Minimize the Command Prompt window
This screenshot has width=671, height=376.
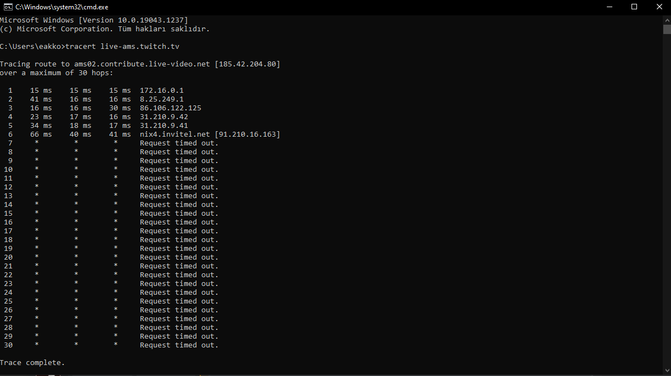point(610,7)
